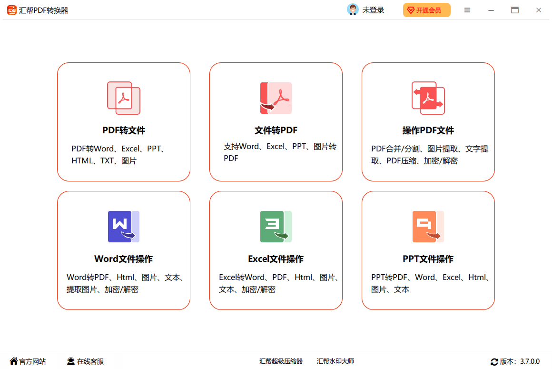Close the 汇帮PDF转换器 window
The image size is (552, 369).
(x=539, y=10)
